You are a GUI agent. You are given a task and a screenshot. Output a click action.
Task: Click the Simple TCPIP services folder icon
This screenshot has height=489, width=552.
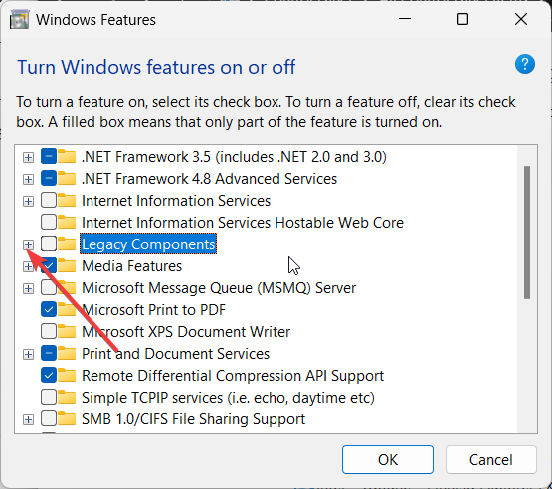tap(67, 398)
